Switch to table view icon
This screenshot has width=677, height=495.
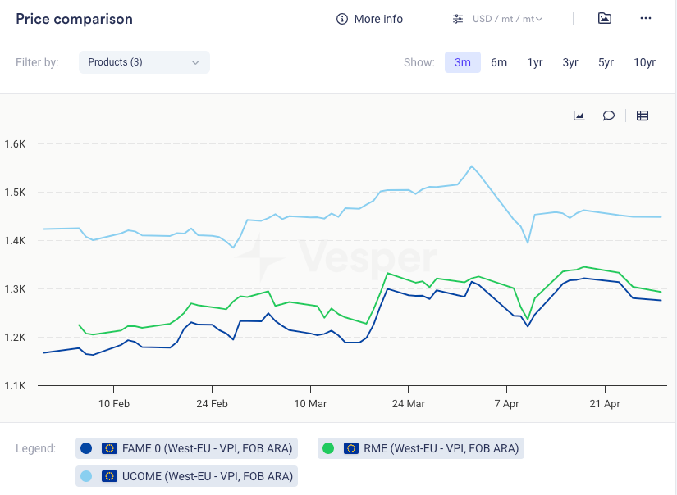(x=643, y=116)
